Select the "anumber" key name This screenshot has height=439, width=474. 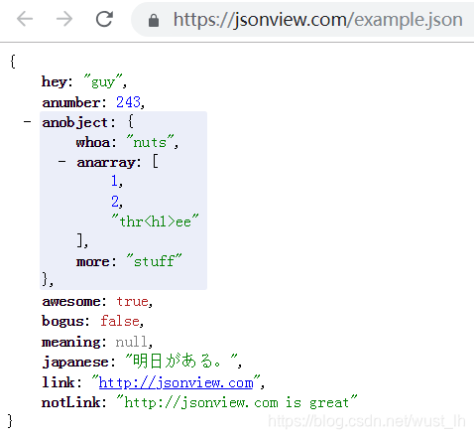[70, 102]
